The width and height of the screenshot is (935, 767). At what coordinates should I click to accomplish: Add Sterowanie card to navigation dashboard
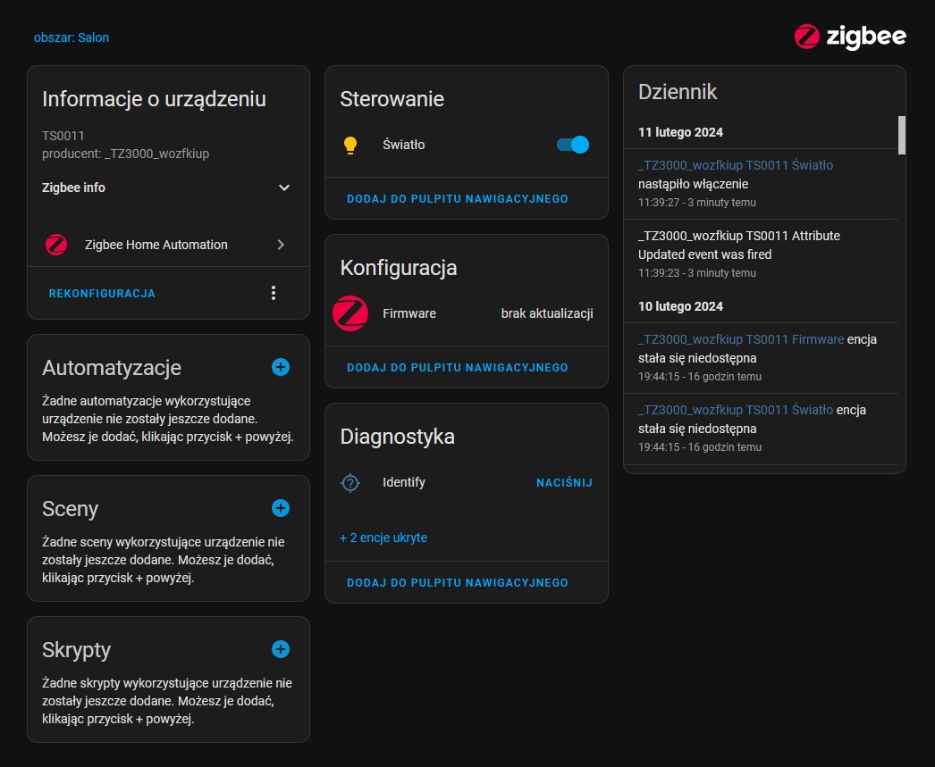click(x=457, y=199)
